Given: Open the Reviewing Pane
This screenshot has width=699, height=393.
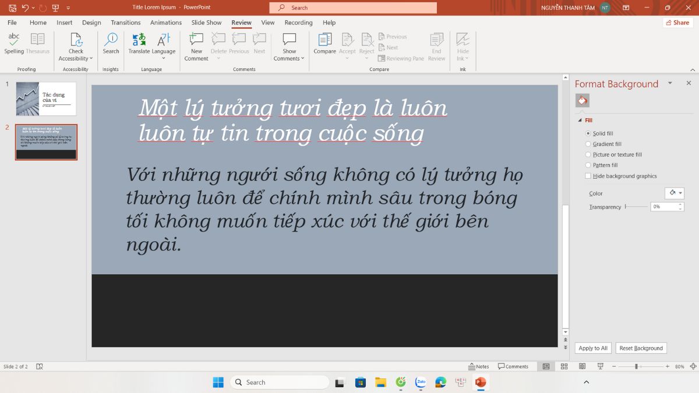Looking at the screenshot, I should pos(401,58).
